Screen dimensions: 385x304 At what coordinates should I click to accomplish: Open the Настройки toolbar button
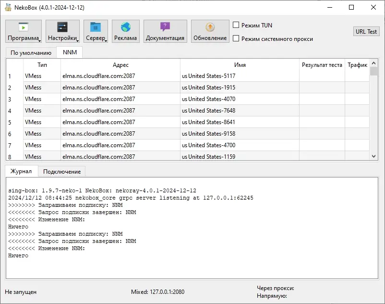tap(62, 31)
